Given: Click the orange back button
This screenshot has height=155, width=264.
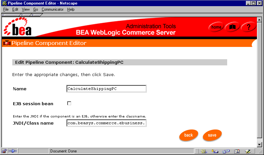Looking at the screenshot, I should click(189, 135).
